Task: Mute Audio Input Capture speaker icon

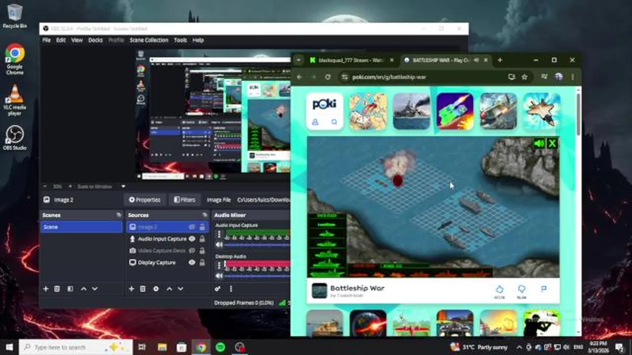Action: coord(219,245)
